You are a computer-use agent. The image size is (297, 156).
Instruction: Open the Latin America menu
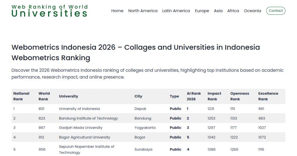pyautogui.click(x=176, y=11)
